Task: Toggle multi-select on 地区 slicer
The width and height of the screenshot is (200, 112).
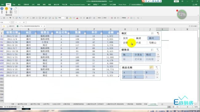Action: (x=153, y=33)
